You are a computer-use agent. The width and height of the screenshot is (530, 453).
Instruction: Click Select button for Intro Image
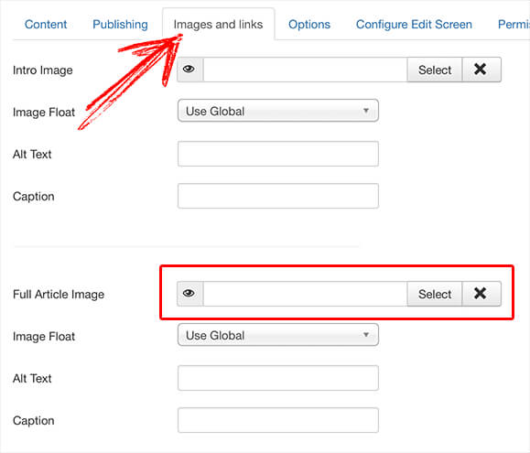435,70
